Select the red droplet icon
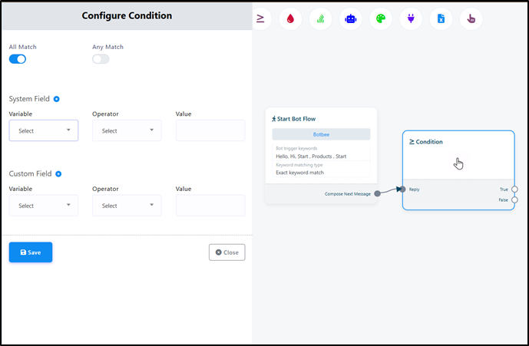529x346 pixels. [x=290, y=18]
